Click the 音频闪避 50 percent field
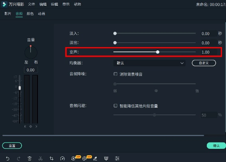Screen dimensions: 226x162 click(x=209, y=115)
